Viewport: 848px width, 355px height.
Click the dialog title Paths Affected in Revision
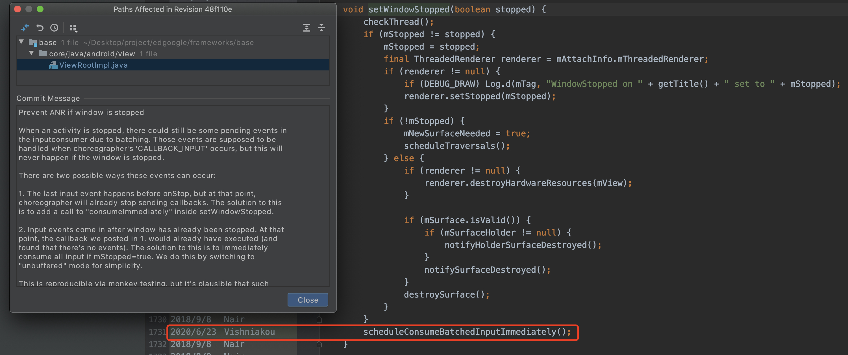click(x=173, y=9)
